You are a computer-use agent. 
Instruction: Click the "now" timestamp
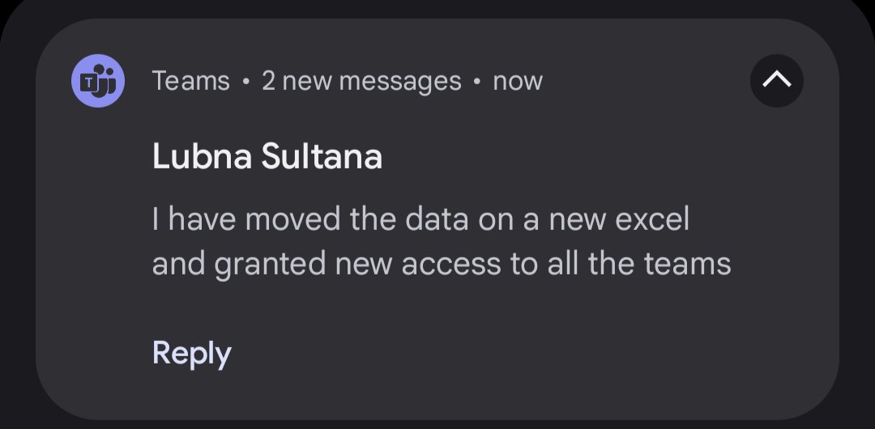pyautogui.click(x=518, y=81)
